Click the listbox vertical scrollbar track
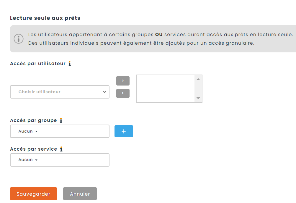This screenshot has height=203, width=296. pos(198,89)
